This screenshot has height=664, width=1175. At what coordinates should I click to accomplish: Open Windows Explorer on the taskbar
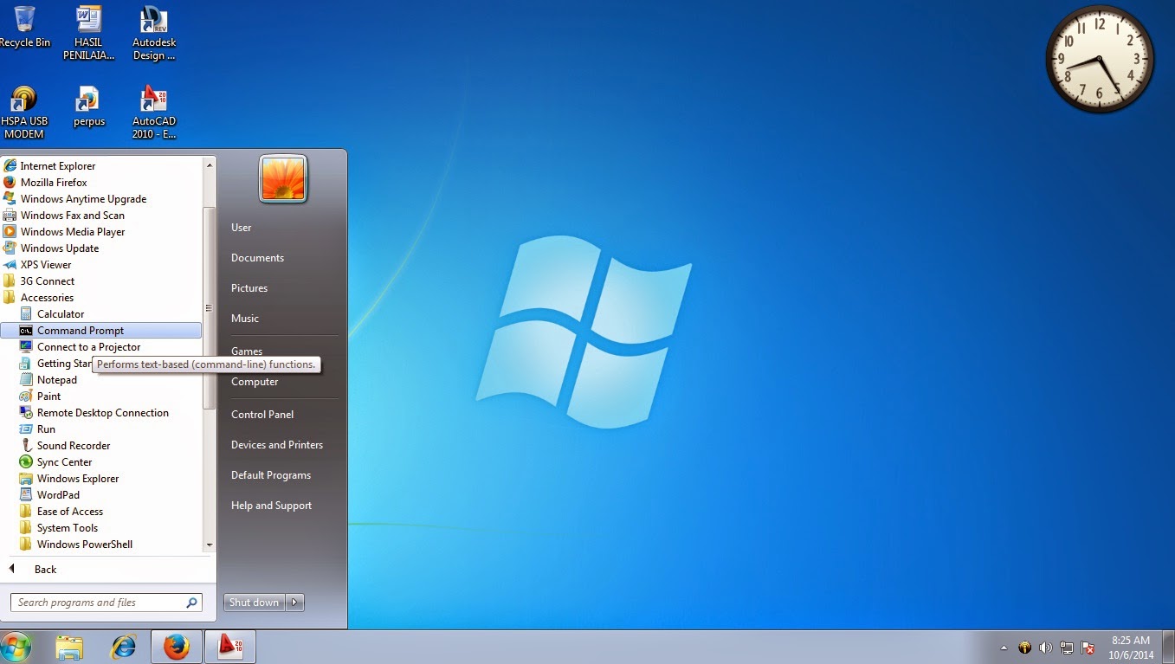(x=69, y=647)
